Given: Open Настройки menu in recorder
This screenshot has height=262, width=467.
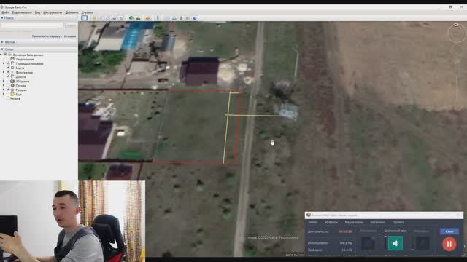Looking at the screenshot, I should (378, 222).
